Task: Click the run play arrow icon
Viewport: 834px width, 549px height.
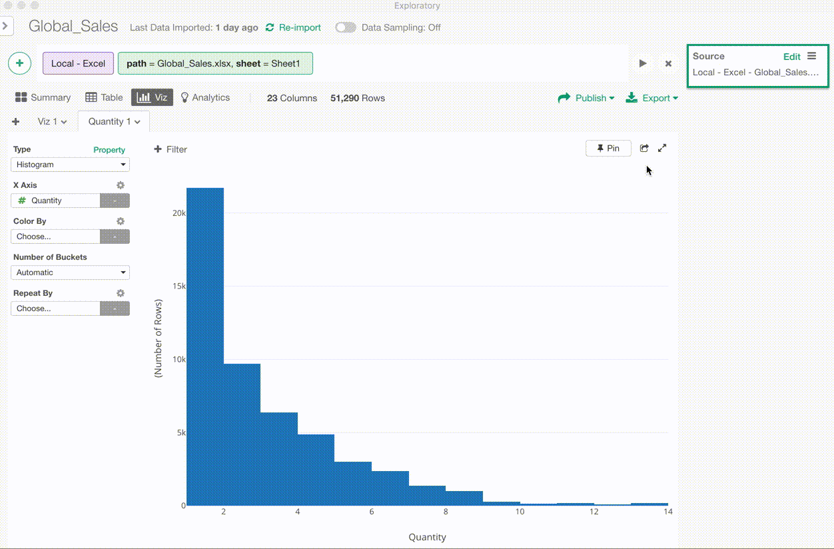Action: click(x=643, y=63)
